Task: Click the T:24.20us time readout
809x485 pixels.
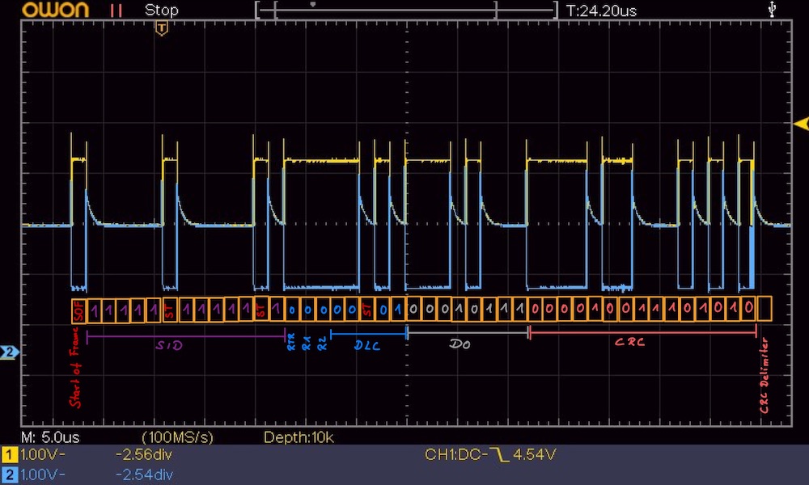Action: point(601,11)
